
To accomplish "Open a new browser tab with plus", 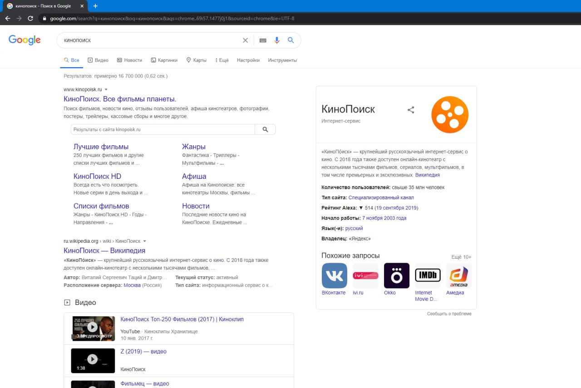I will 95,6.
